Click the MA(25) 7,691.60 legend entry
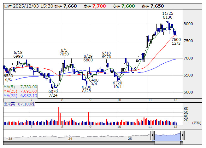Screen dimensions: 206x148 (x=20, y=91)
